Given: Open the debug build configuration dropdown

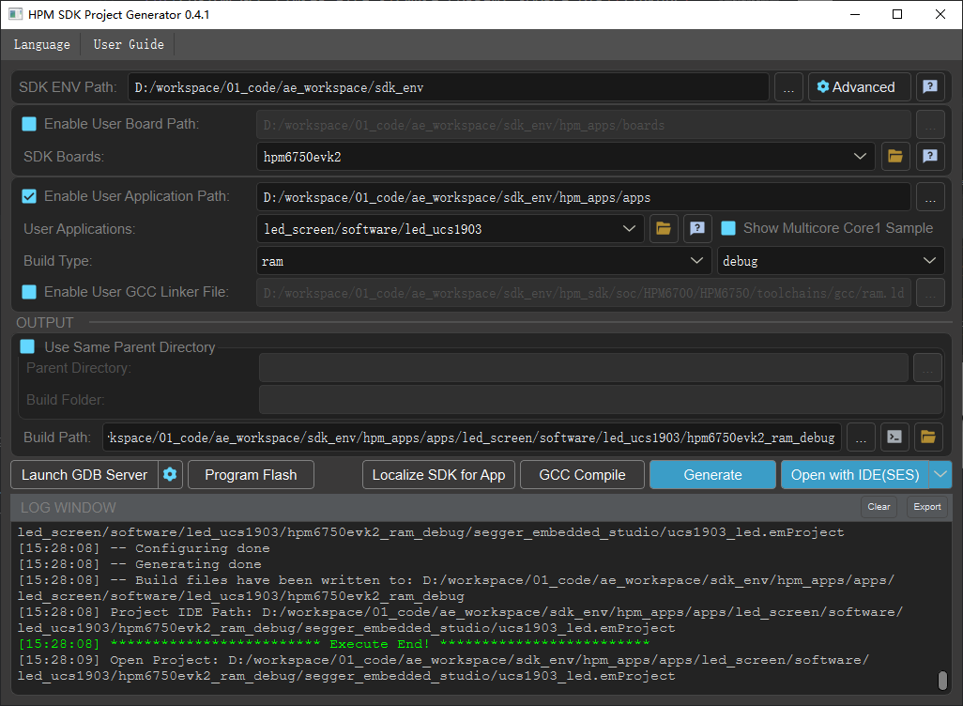Looking at the screenshot, I should click(x=831, y=261).
